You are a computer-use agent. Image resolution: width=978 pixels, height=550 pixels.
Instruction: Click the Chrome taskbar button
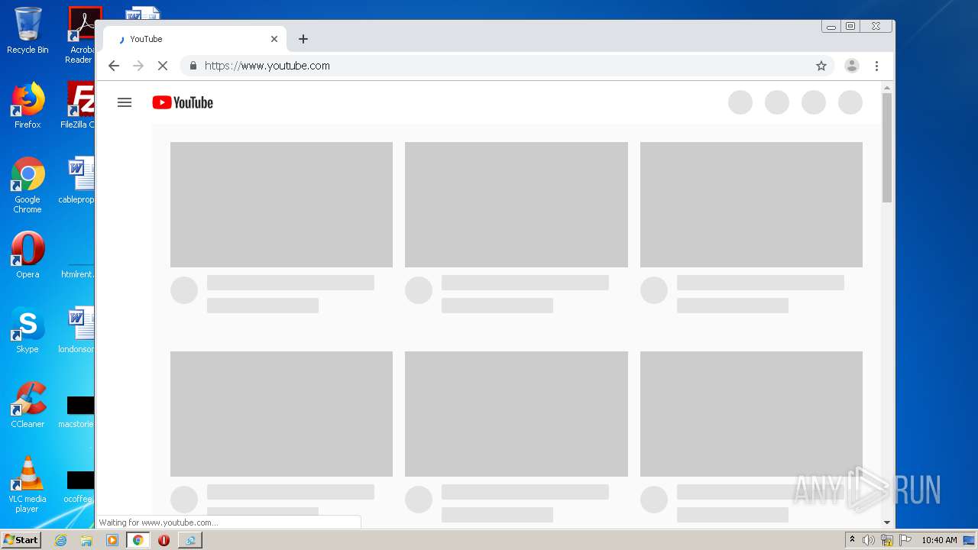[138, 540]
